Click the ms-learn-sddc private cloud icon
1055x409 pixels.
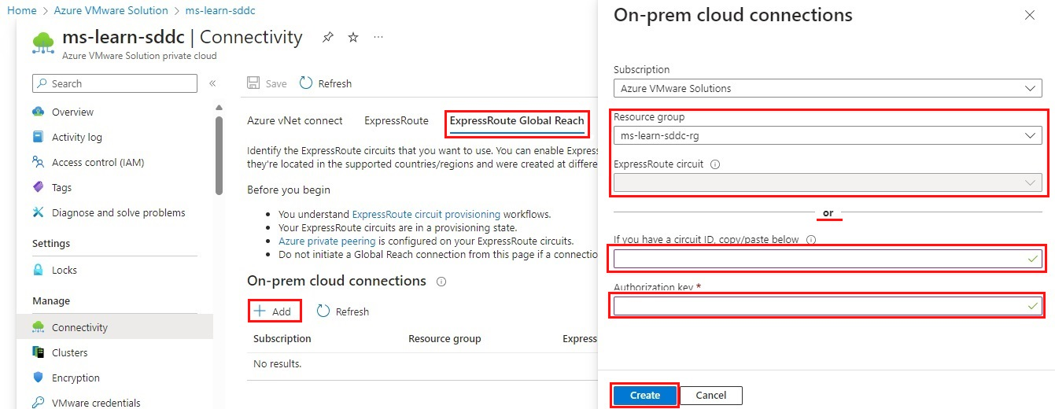point(43,42)
